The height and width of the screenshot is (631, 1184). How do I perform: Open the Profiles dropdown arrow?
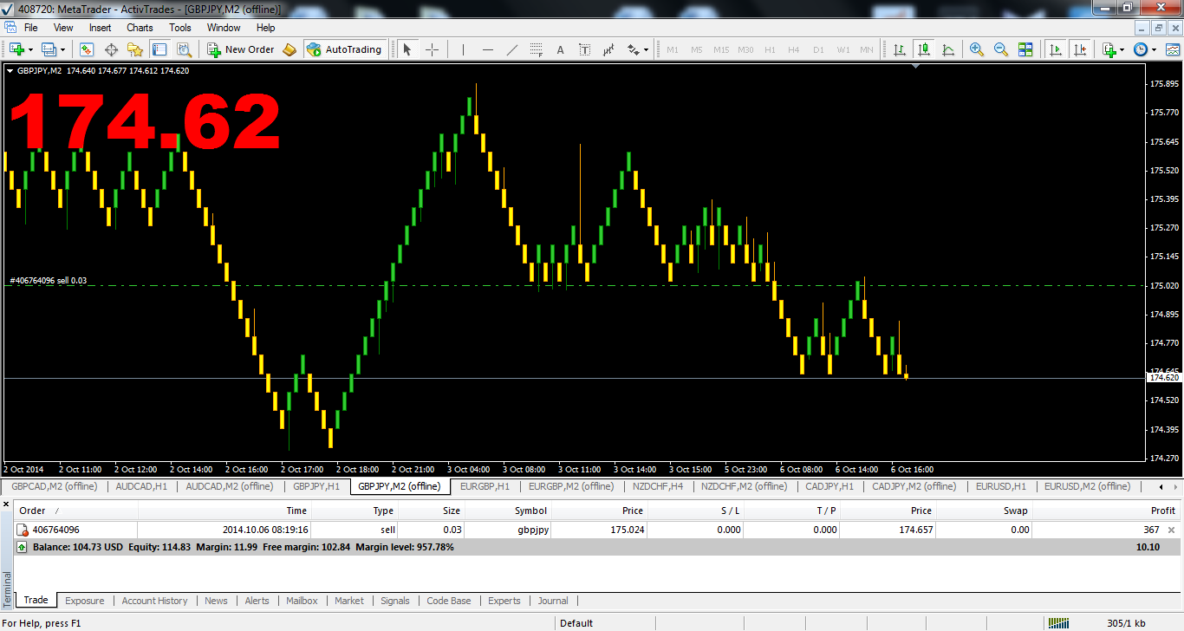pyautogui.click(x=62, y=49)
